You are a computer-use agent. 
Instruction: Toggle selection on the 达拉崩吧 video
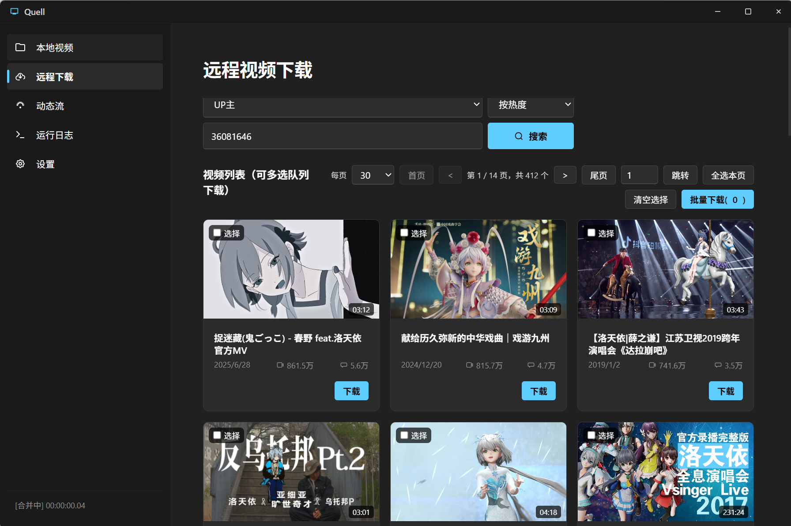(x=591, y=233)
